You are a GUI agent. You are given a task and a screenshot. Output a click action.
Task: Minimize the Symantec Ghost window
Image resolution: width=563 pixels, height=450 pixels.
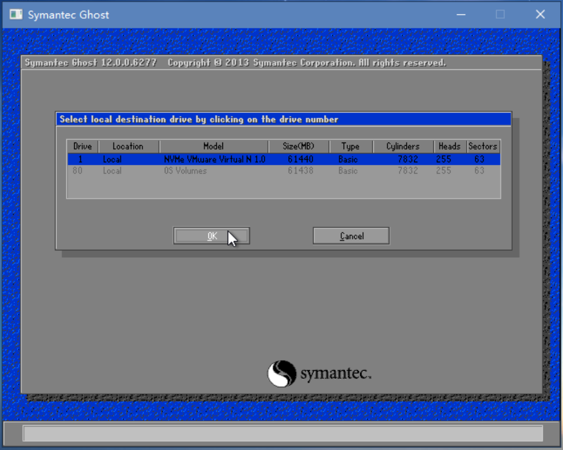[461, 15]
